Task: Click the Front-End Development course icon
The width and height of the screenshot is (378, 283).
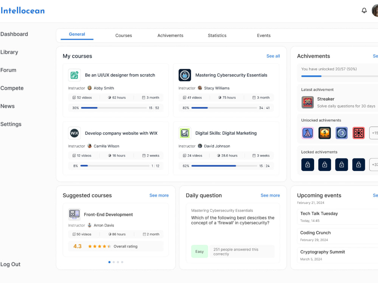Action: click(x=74, y=214)
